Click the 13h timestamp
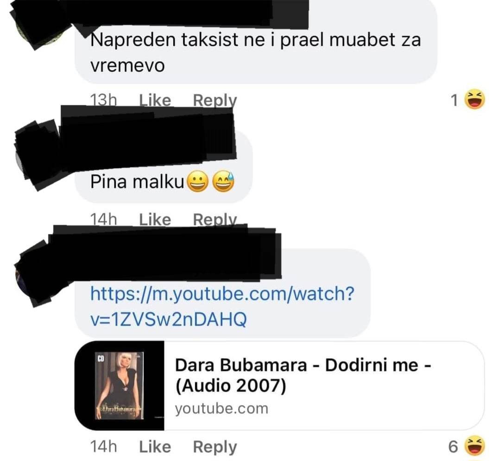 [104, 101]
